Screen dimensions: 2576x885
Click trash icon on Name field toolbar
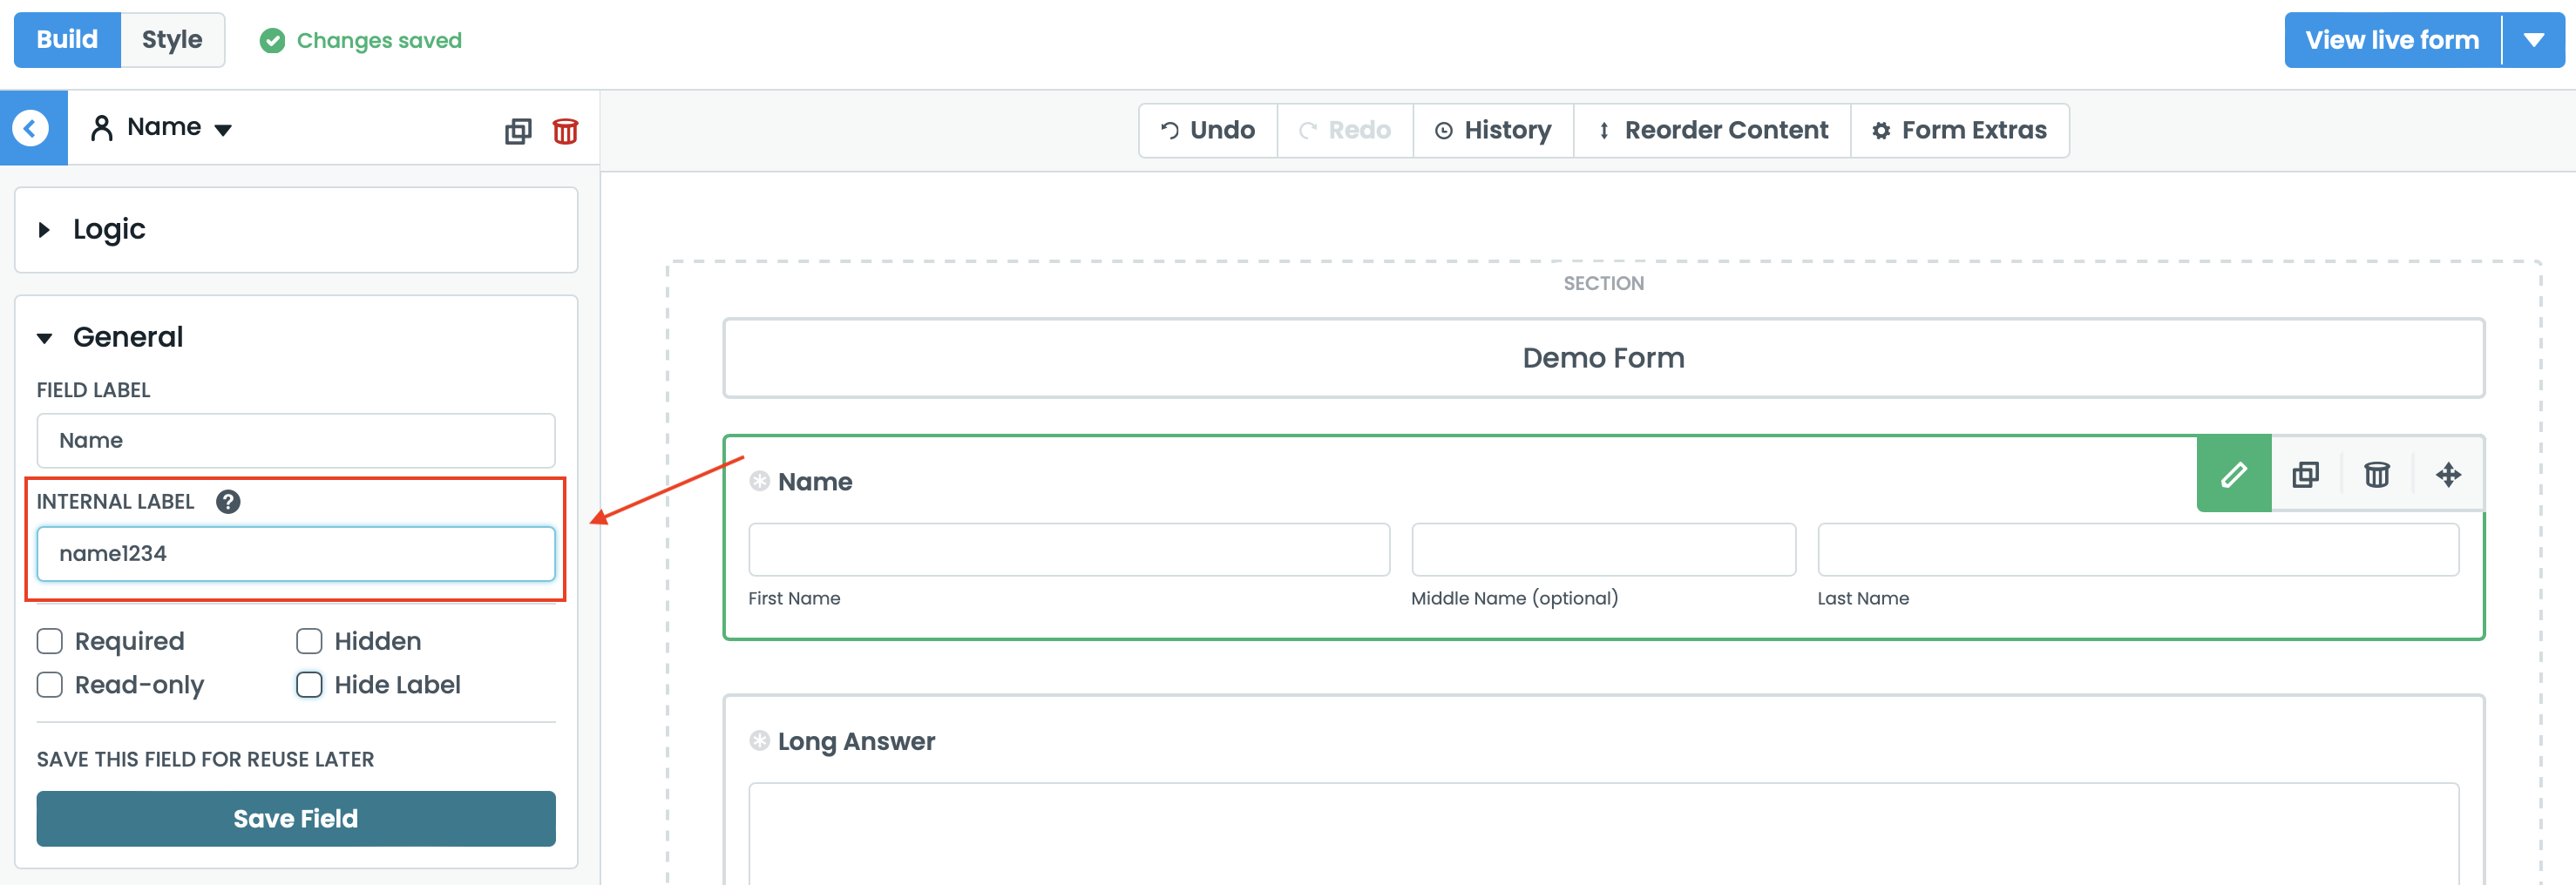(x=2376, y=474)
